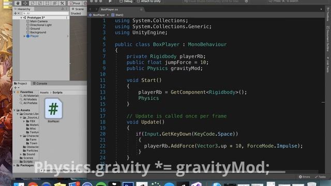This screenshot has width=331, height=186.
Task: Switch to the Scene tab
Action: (x=78, y=9)
